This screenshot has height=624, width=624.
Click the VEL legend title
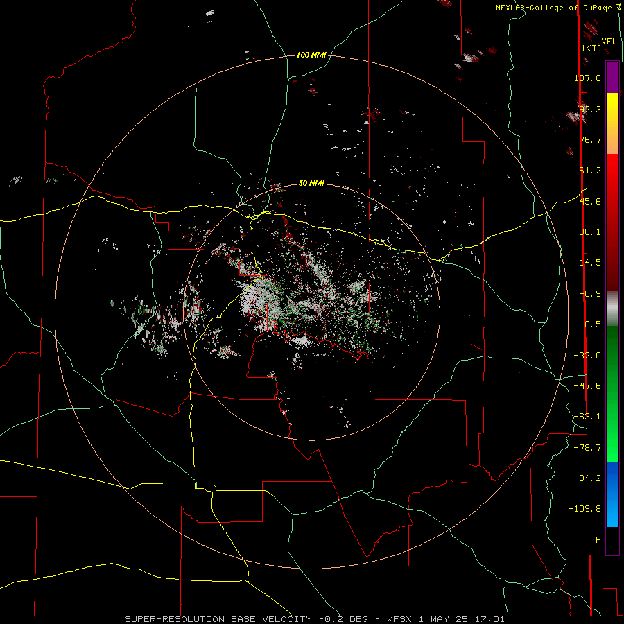click(609, 42)
